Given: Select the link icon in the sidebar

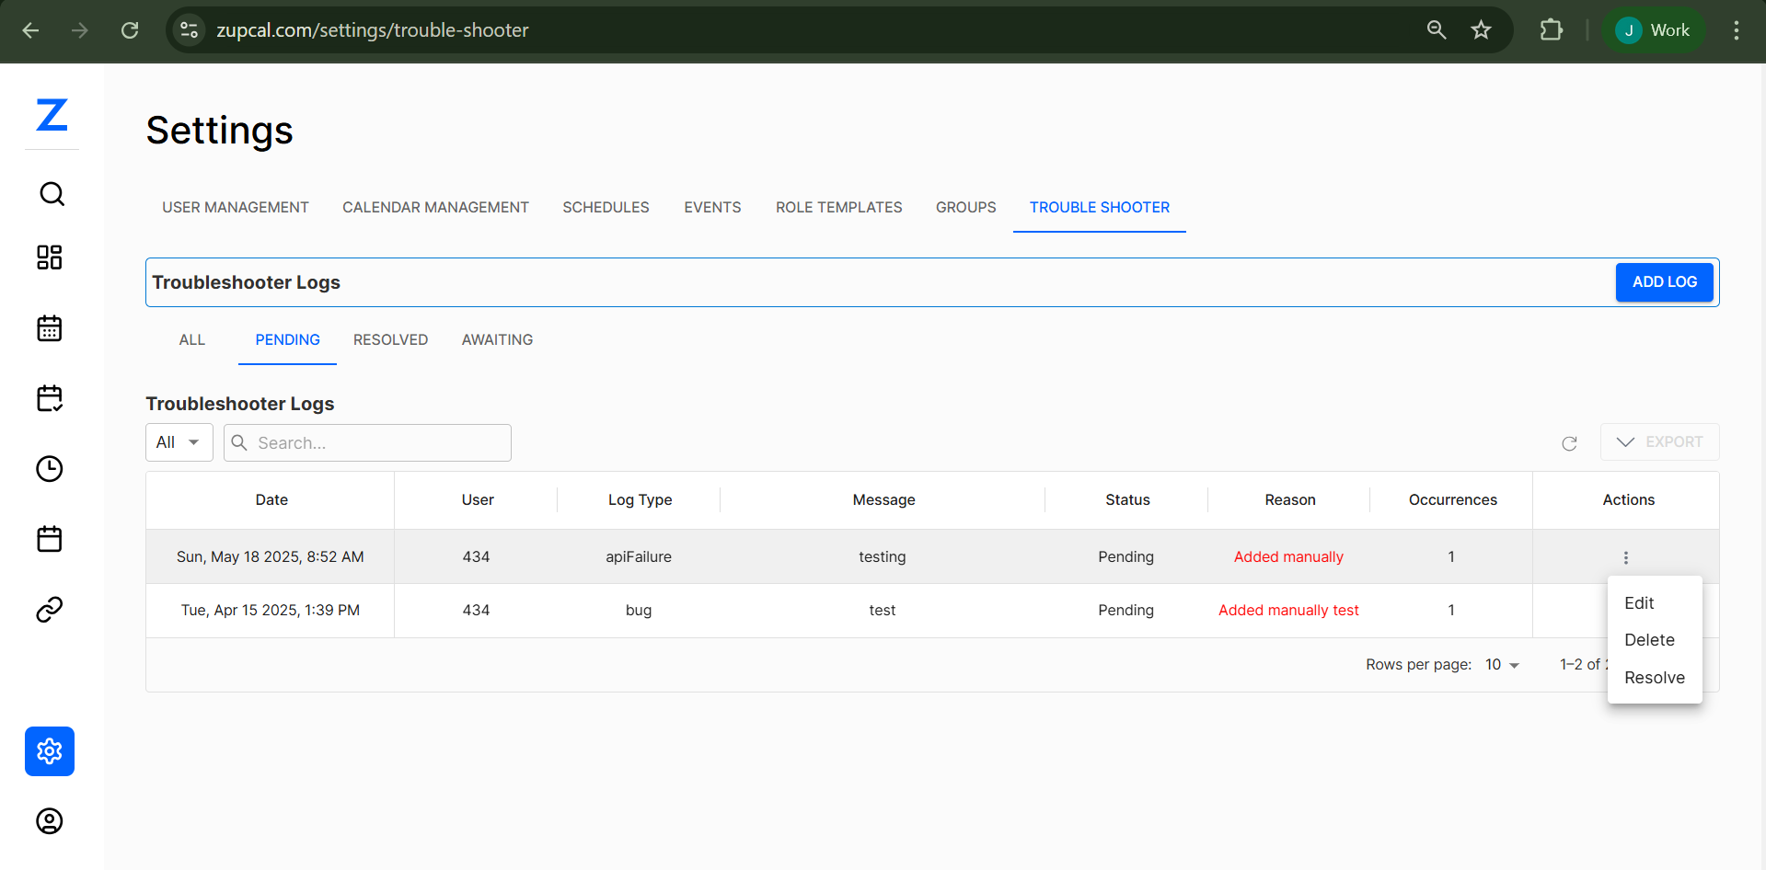Looking at the screenshot, I should click(50, 609).
